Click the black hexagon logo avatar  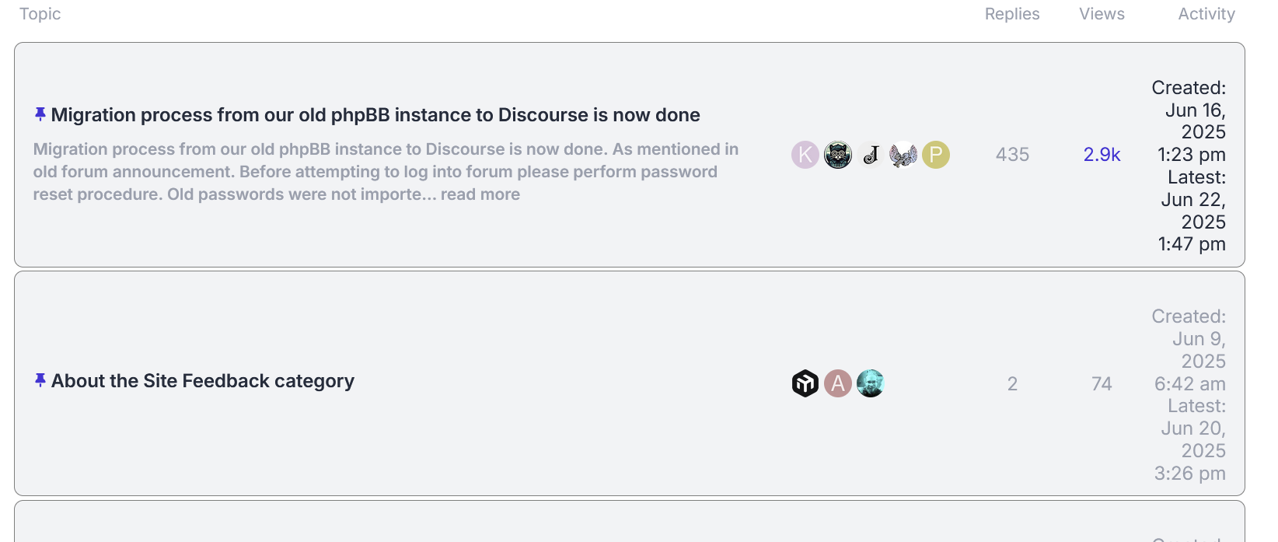(x=805, y=383)
